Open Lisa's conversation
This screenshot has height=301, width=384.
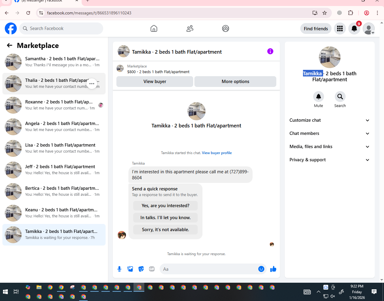pos(54,148)
